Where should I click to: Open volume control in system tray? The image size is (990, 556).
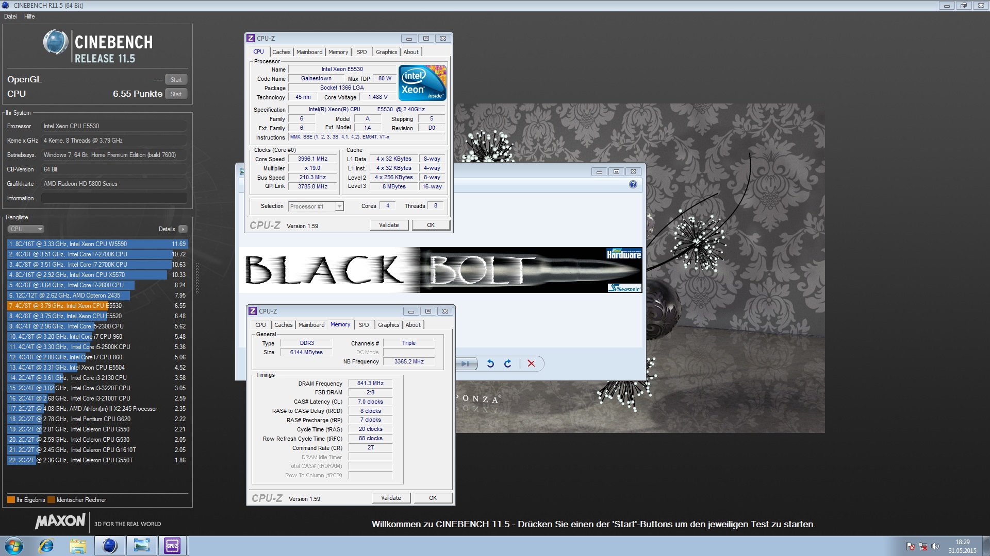click(935, 546)
